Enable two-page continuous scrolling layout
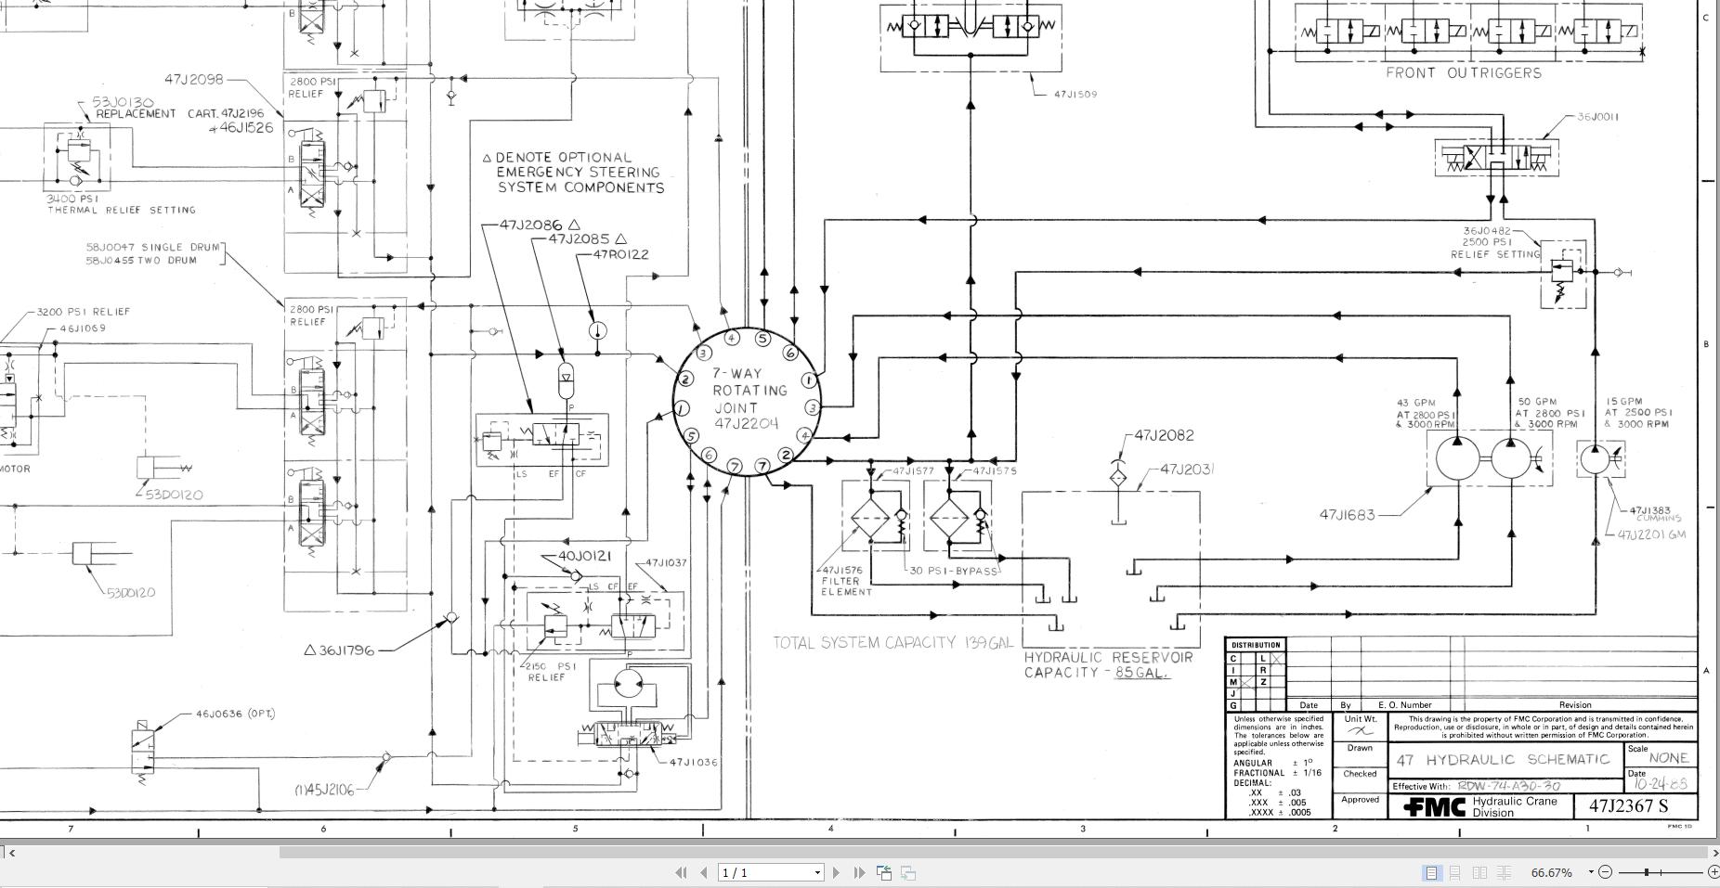The height and width of the screenshot is (888, 1720). pyautogui.click(x=1503, y=872)
